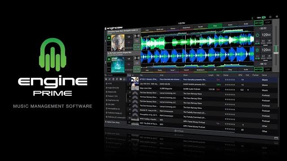Click deck 1 green main waveform

tap(198, 41)
